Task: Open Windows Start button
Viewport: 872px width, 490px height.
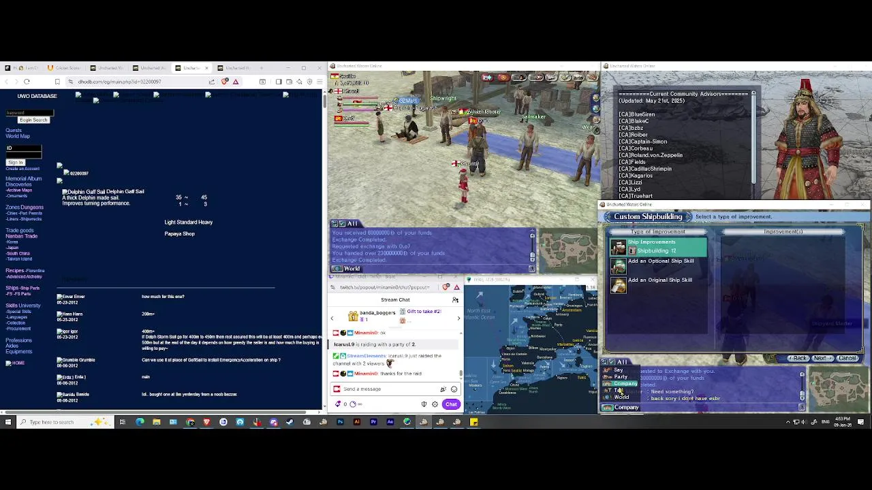Action: [x=7, y=422]
